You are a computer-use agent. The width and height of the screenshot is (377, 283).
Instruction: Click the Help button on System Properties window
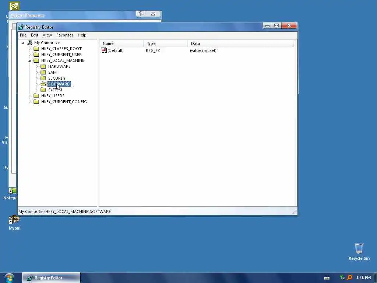pyautogui.click(x=141, y=14)
